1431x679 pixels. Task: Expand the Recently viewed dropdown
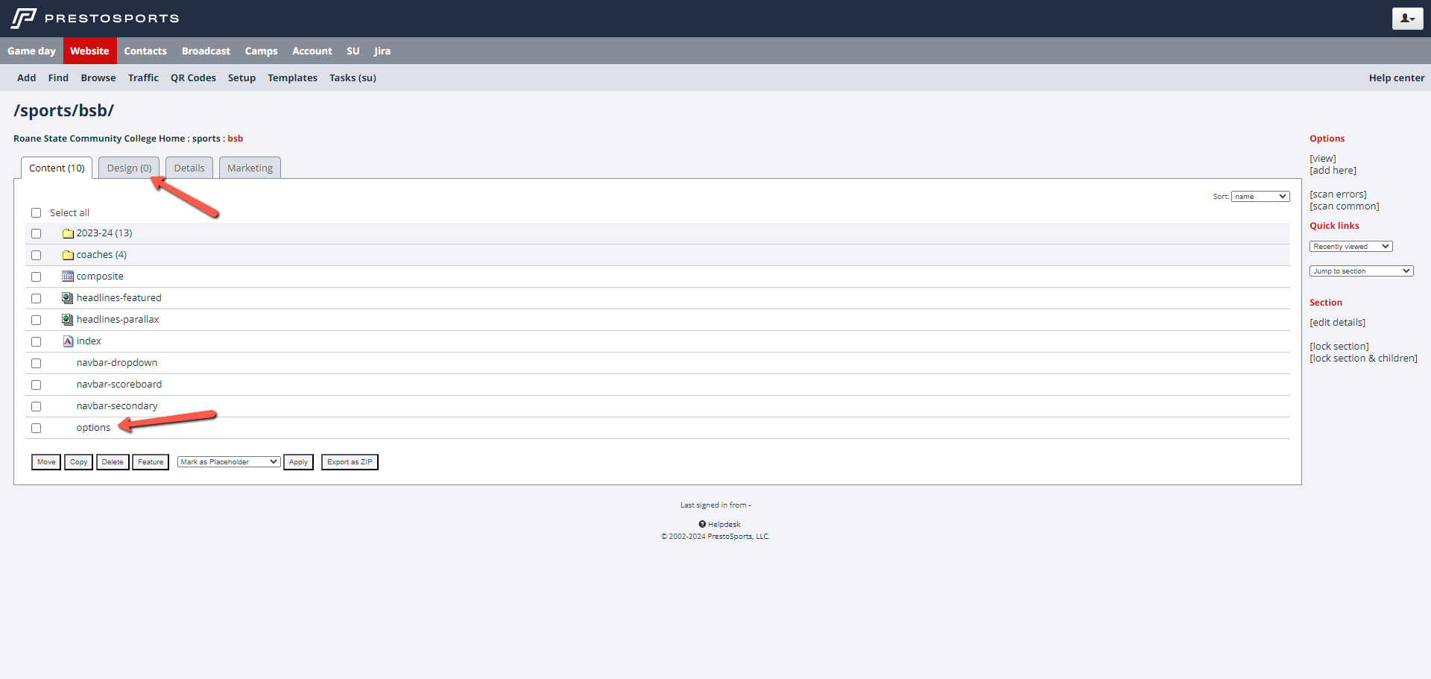pyautogui.click(x=1351, y=247)
